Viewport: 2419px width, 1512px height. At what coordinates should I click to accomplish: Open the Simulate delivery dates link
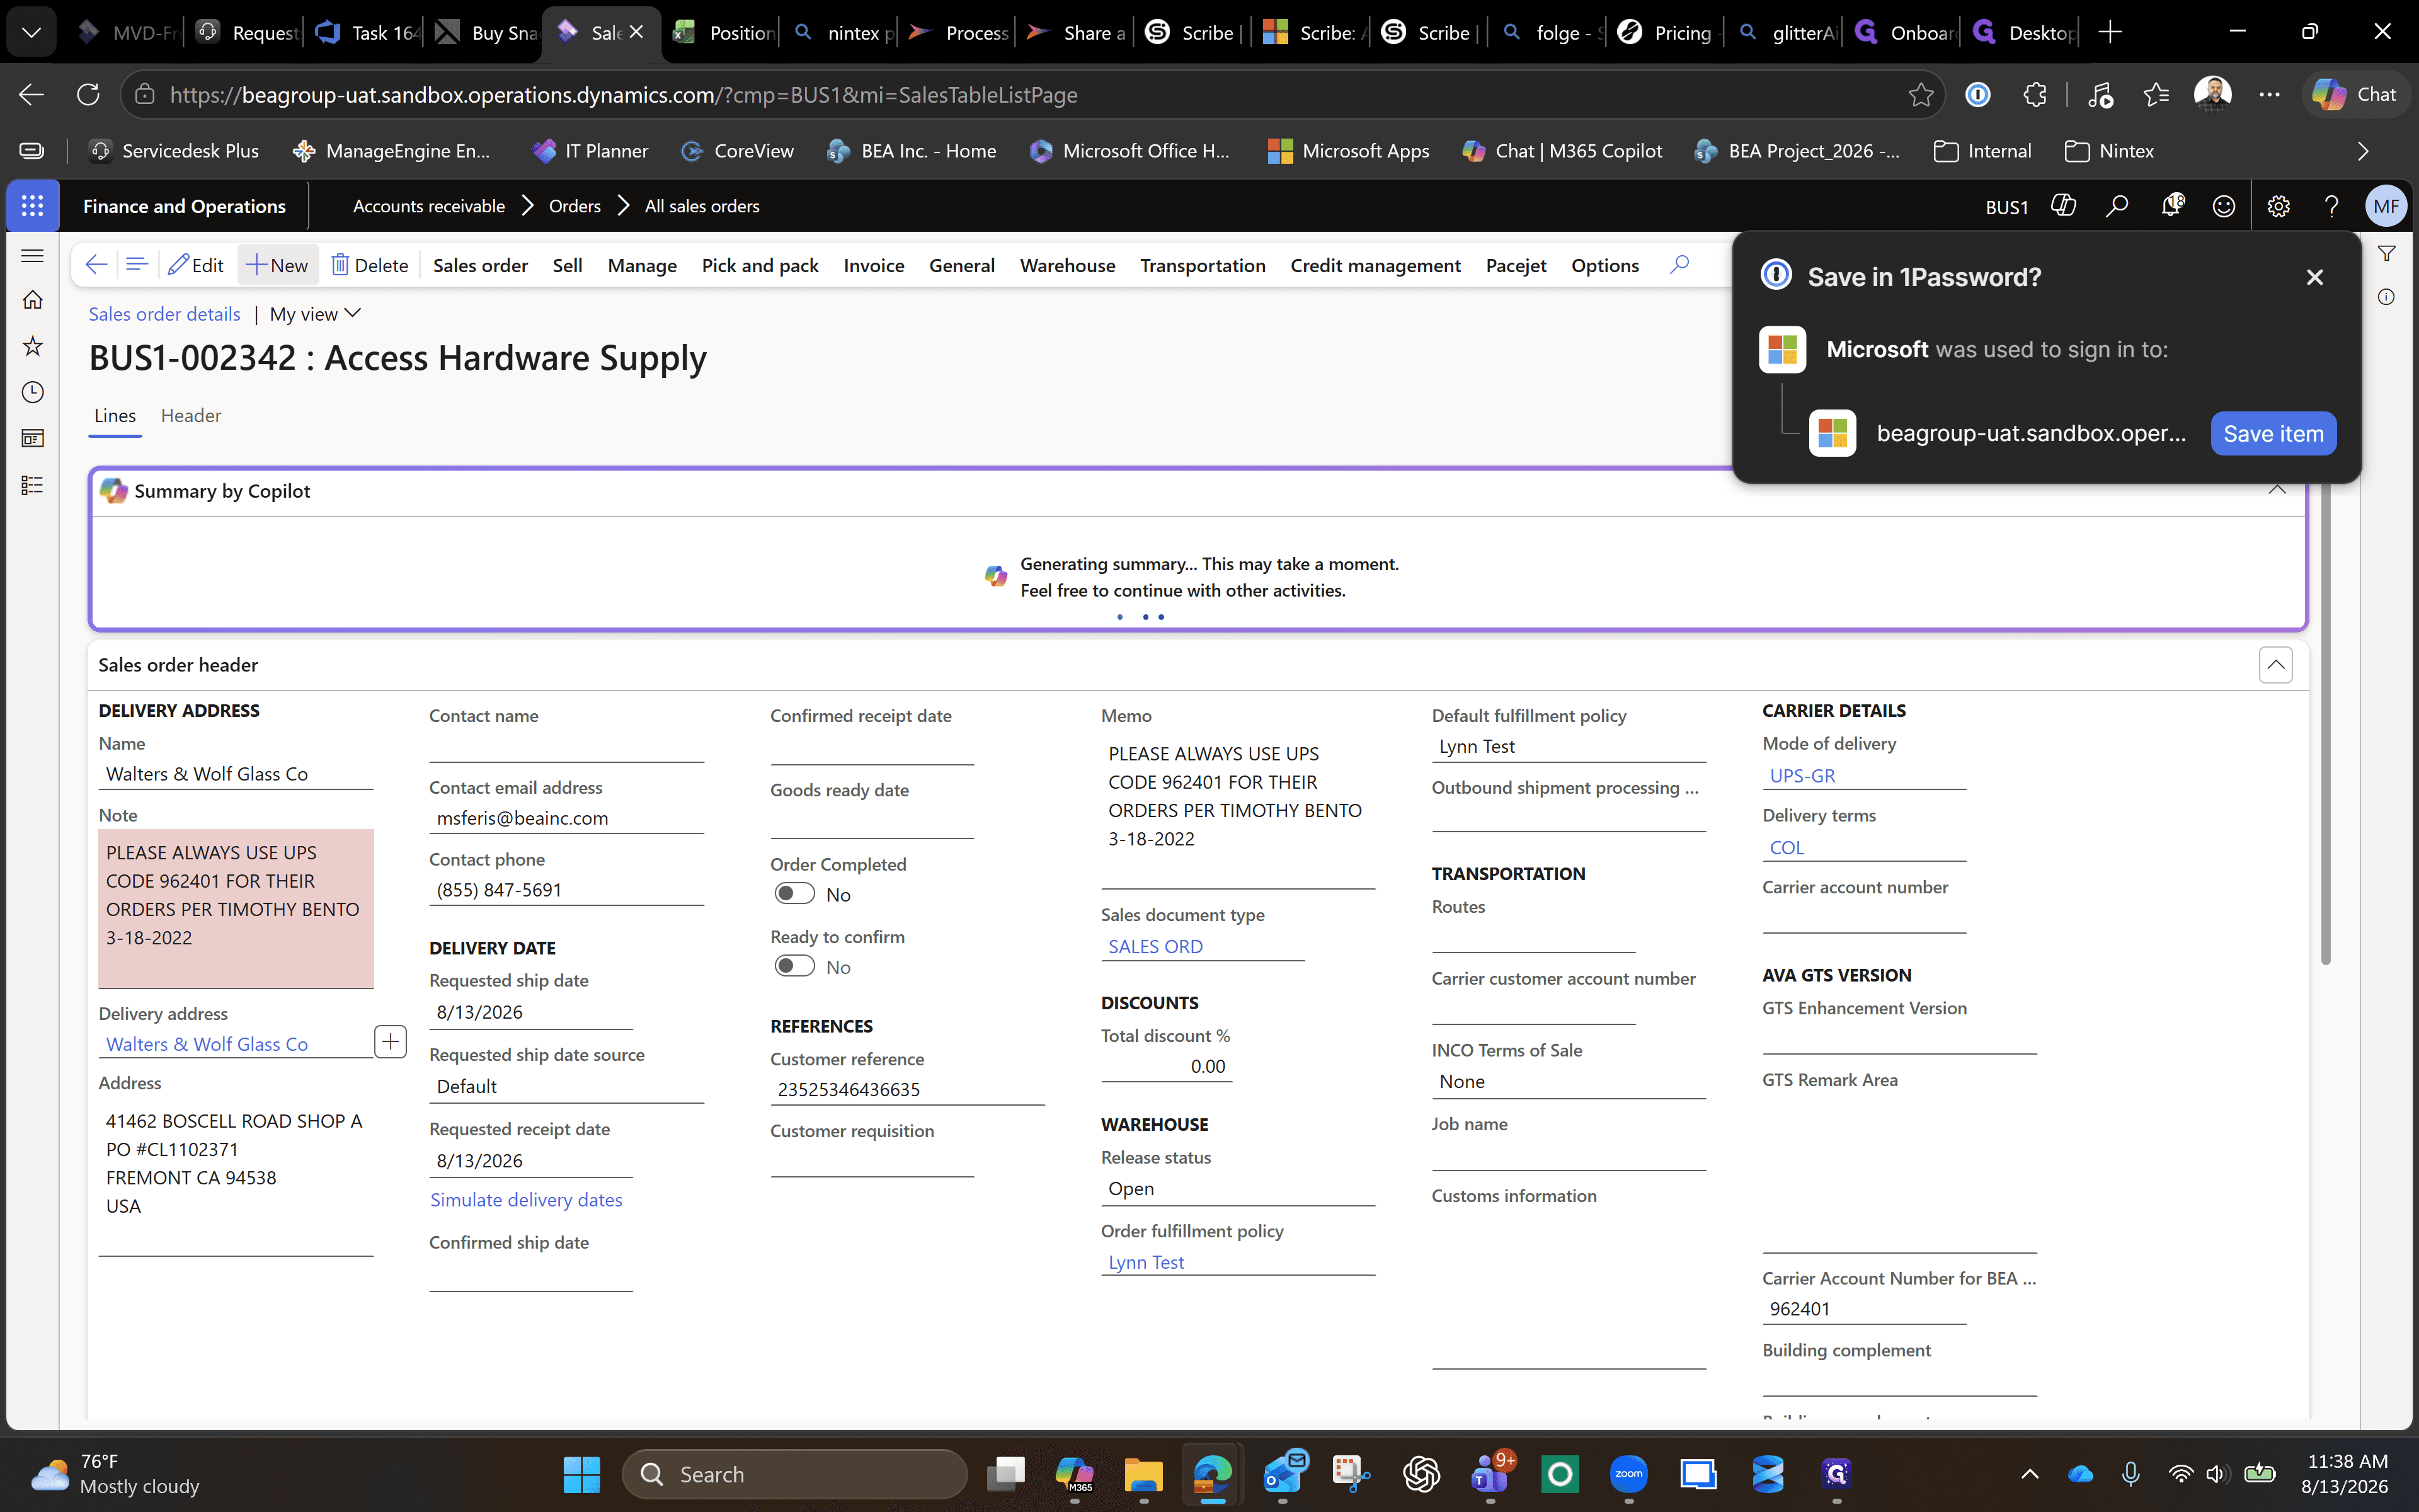click(x=526, y=1200)
